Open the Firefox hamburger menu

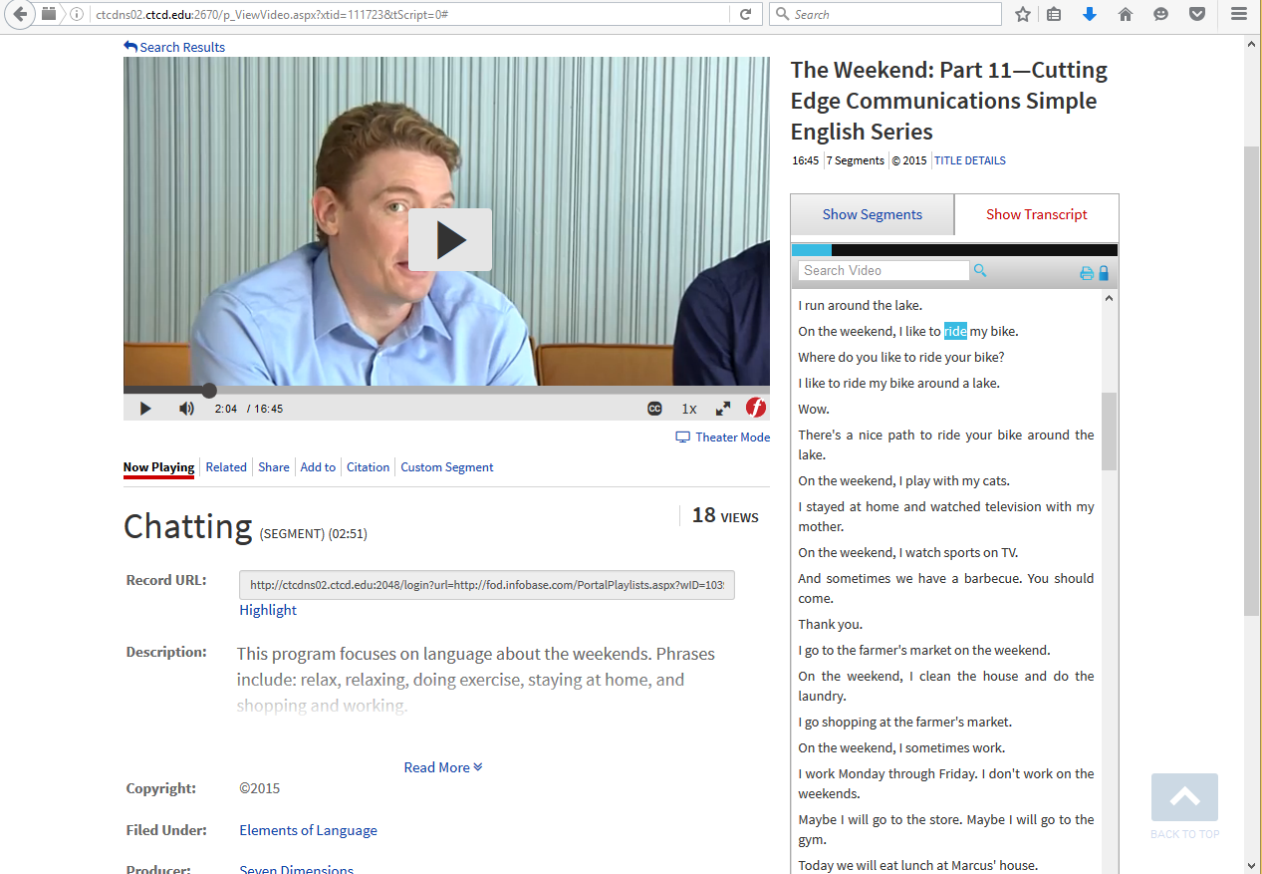click(1239, 14)
